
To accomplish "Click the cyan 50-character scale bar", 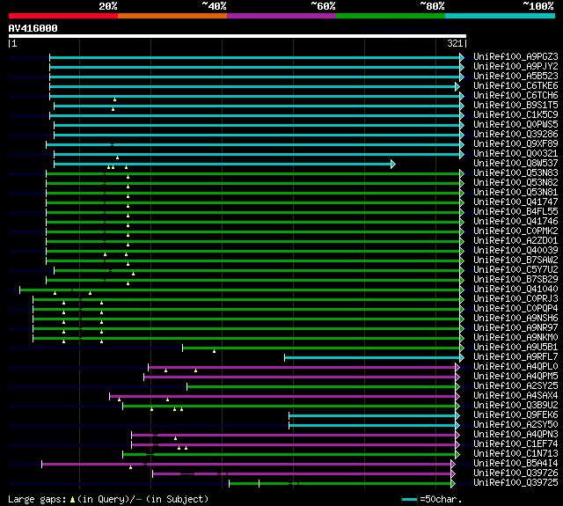I will click(x=410, y=500).
